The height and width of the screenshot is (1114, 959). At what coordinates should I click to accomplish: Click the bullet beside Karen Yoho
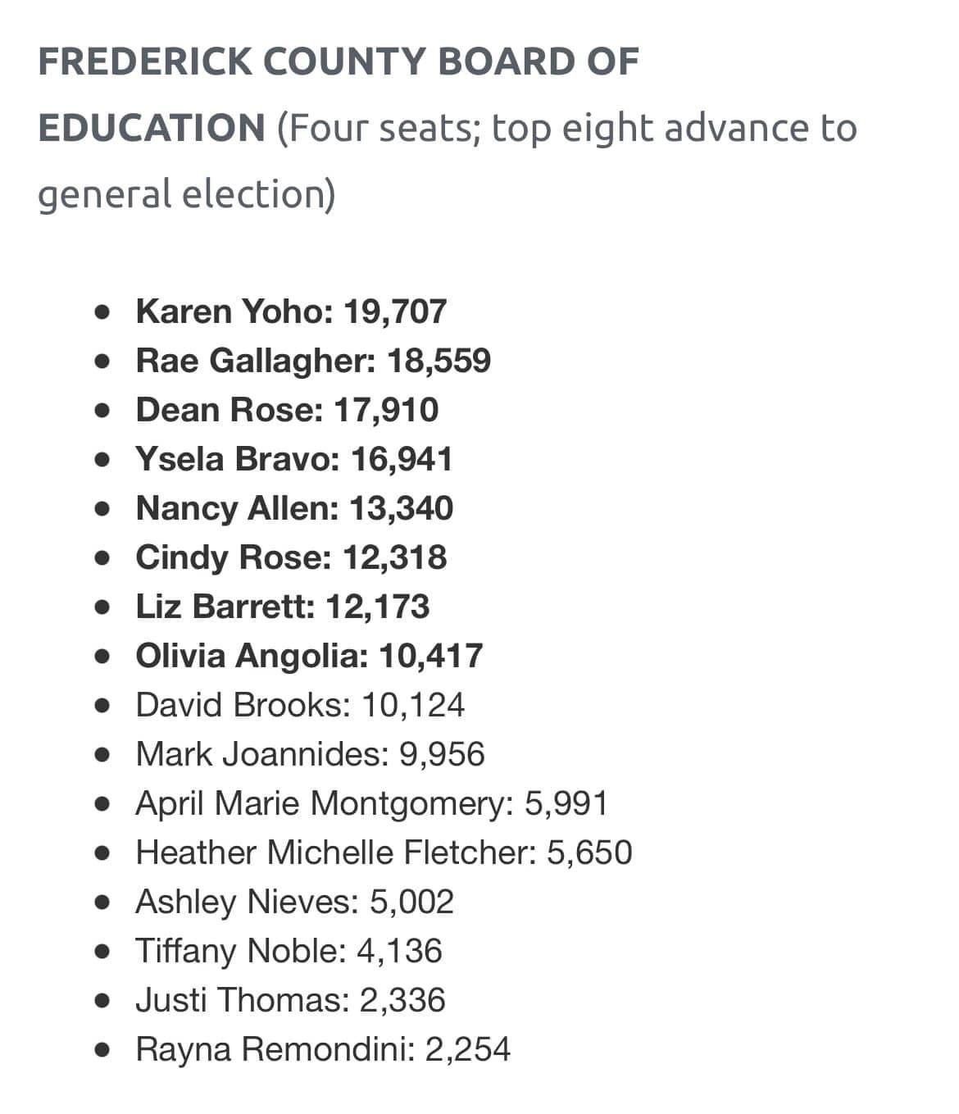[102, 312]
